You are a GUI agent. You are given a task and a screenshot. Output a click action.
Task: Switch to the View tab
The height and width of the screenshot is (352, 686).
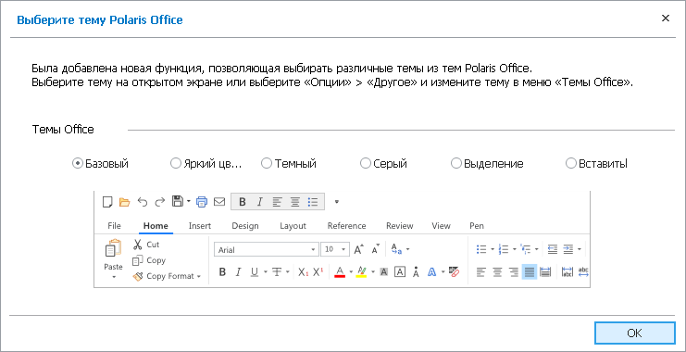click(441, 226)
